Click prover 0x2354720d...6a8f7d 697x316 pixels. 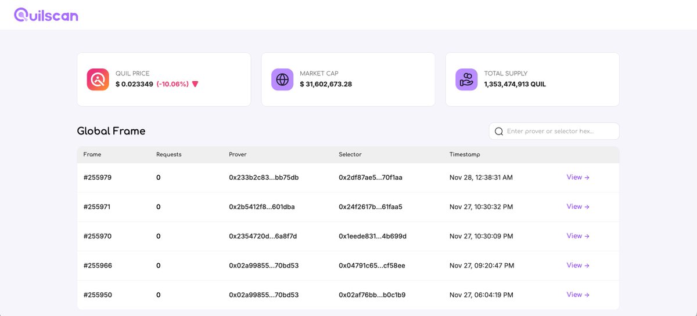point(263,236)
